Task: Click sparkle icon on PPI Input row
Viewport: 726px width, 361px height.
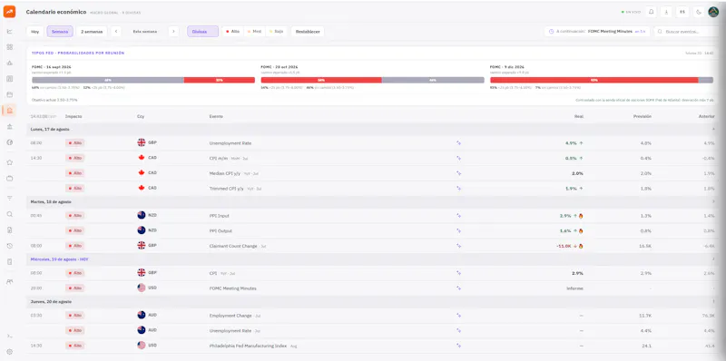Action: point(459,216)
